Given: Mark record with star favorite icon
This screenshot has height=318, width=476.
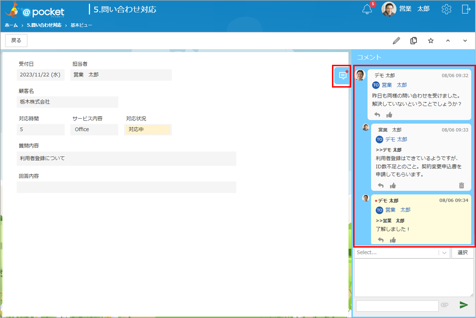Looking at the screenshot, I should (431, 41).
